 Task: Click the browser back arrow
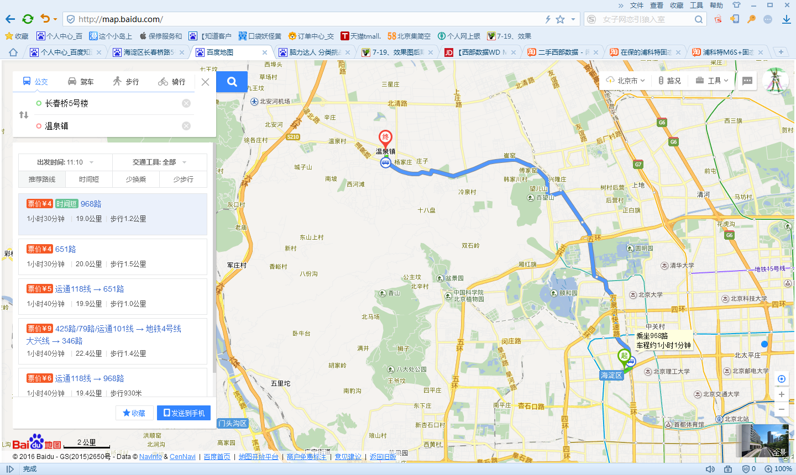(x=10, y=19)
